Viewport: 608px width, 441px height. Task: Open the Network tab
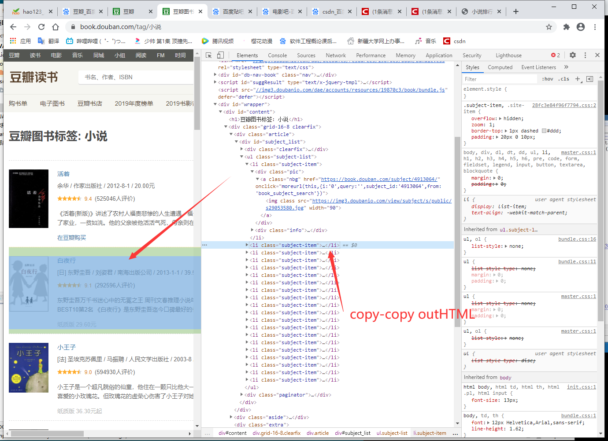pyautogui.click(x=336, y=55)
